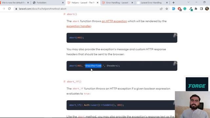This screenshot has height=118, width=210.
Task: Close the Laravel Error Handling tab
Action: click(167, 3)
